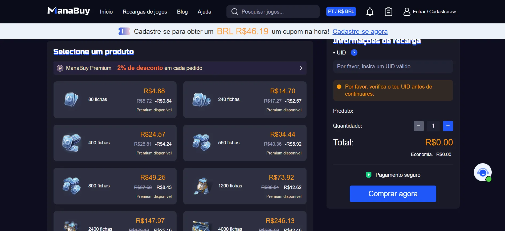Click the 1200 fichas pack icon
Viewport: 505px width, 231px height.
pos(202,186)
